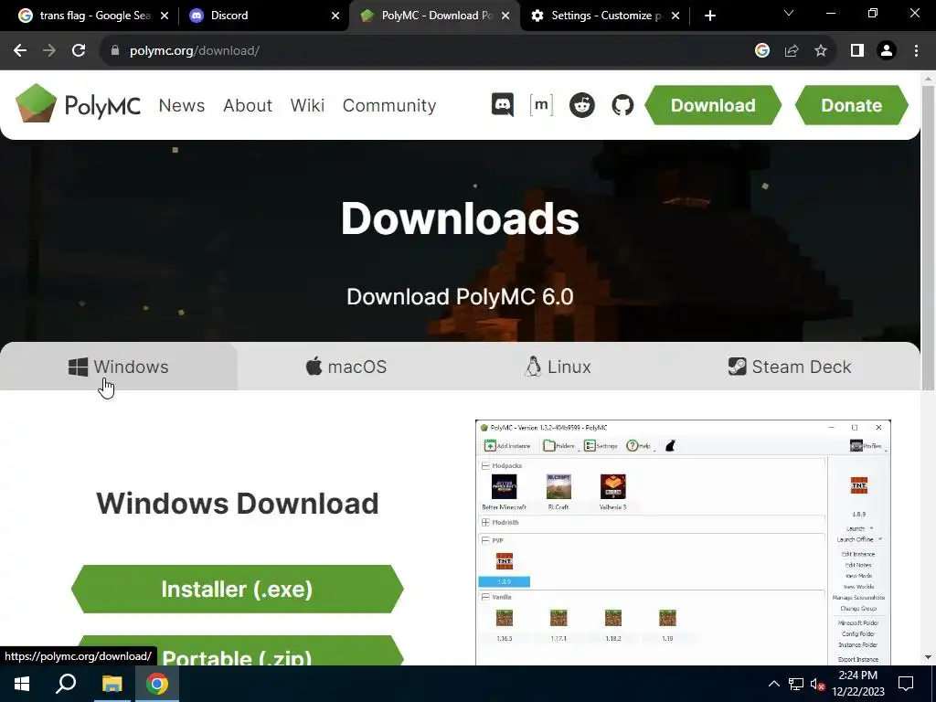Switch to the Discord tab
This screenshot has width=936, height=702.
[x=264, y=16]
